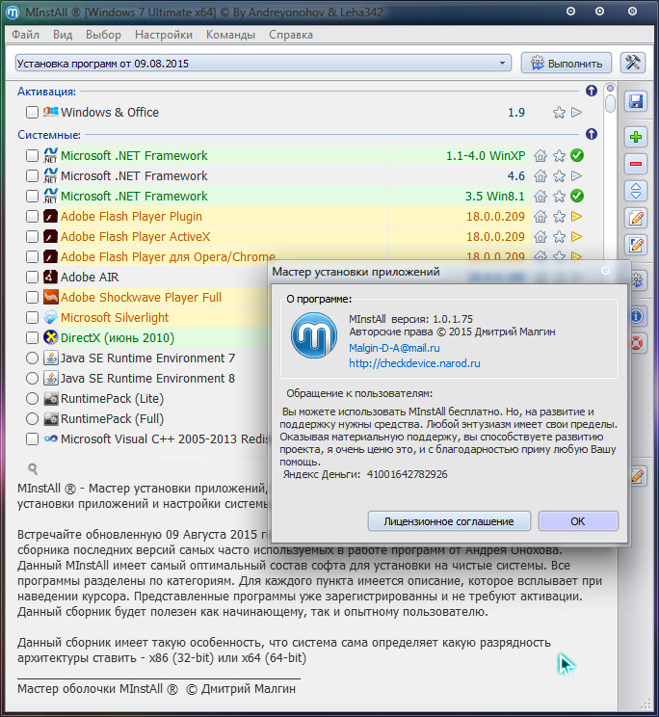Open the http://checkdevice.narod.ru link

point(414,363)
